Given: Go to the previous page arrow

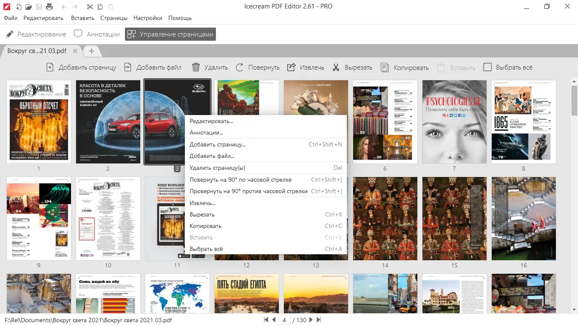Looking at the screenshot, I should click(274, 320).
